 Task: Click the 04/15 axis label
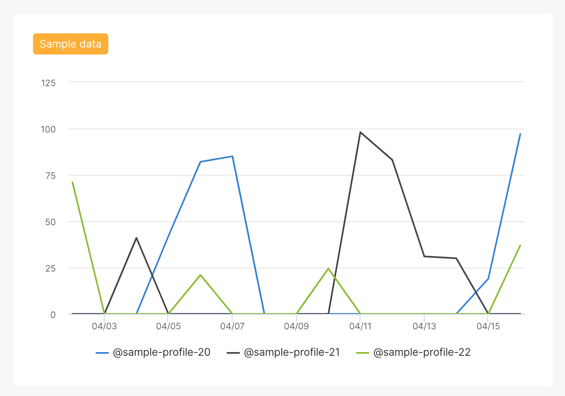(489, 326)
